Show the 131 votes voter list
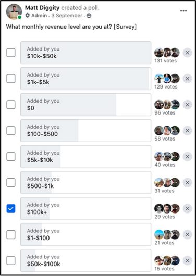This screenshot has width=196, height=276. point(166,61)
